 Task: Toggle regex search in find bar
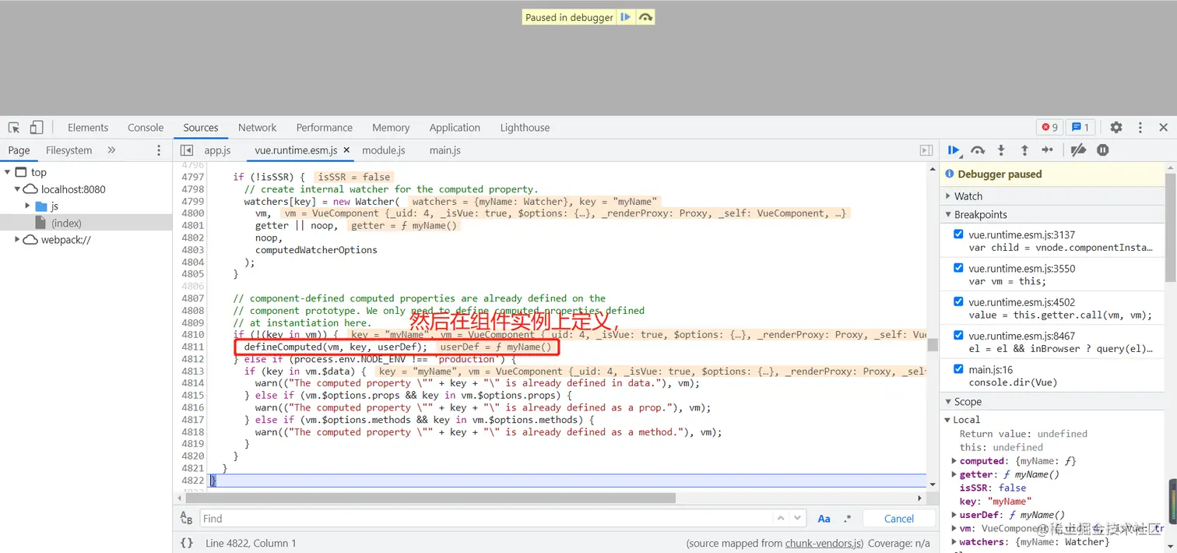848,519
